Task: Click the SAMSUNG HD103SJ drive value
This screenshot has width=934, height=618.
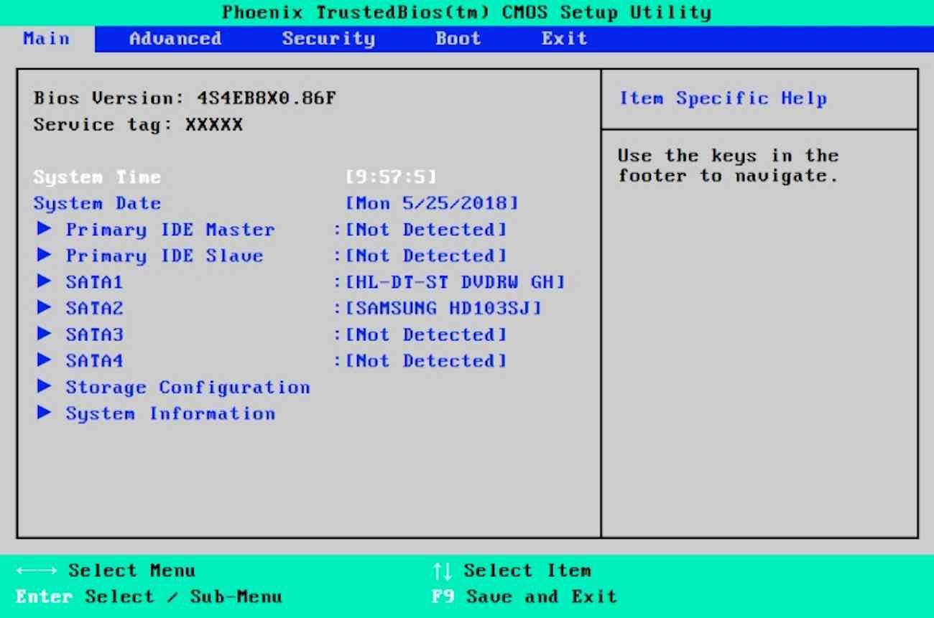Action: pyautogui.click(x=444, y=308)
